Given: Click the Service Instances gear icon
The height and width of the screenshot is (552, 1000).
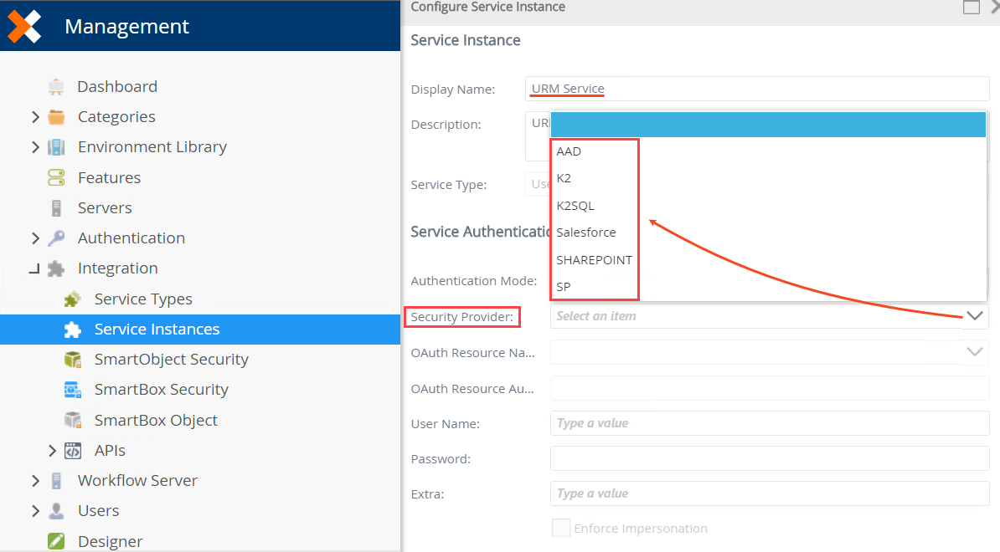Looking at the screenshot, I should tap(72, 329).
